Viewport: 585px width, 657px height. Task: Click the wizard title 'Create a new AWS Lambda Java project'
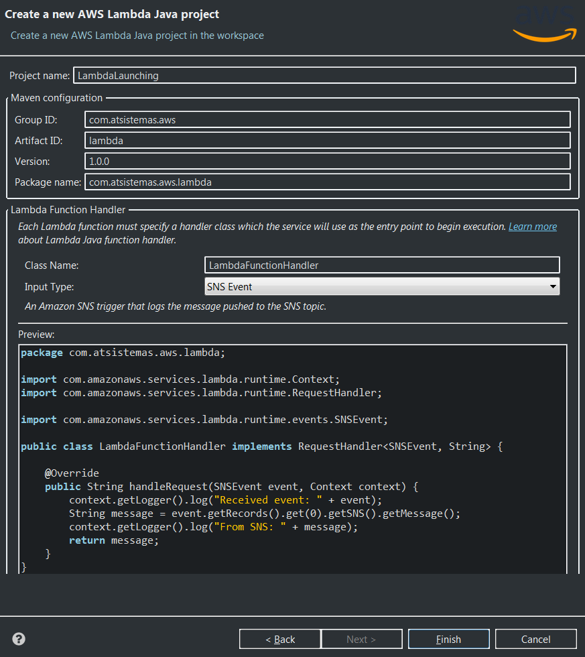[112, 14]
